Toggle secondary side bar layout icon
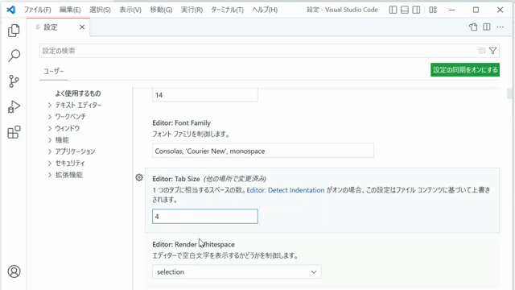Screen dimensions: 515x290 tap(416, 10)
